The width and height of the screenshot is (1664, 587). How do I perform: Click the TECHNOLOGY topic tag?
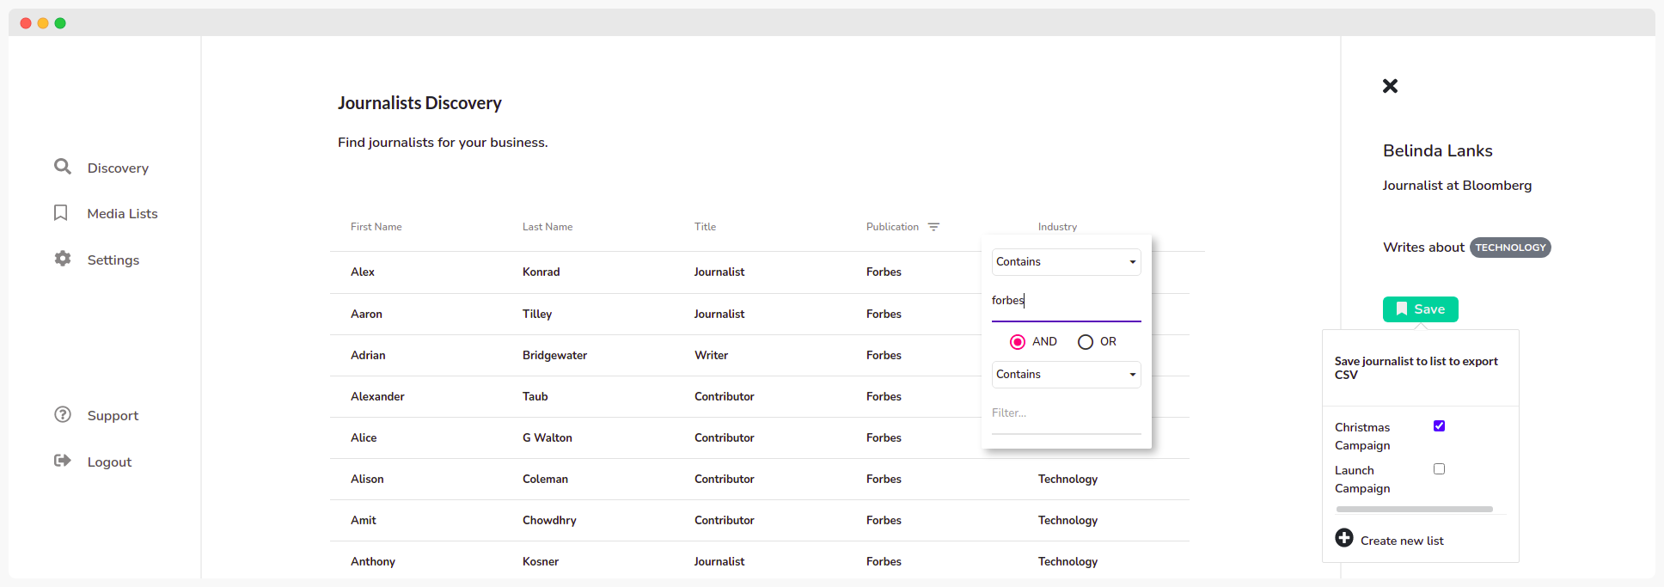[1510, 248]
